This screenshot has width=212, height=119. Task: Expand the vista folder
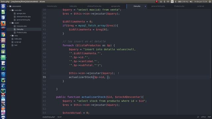tap(10, 36)
